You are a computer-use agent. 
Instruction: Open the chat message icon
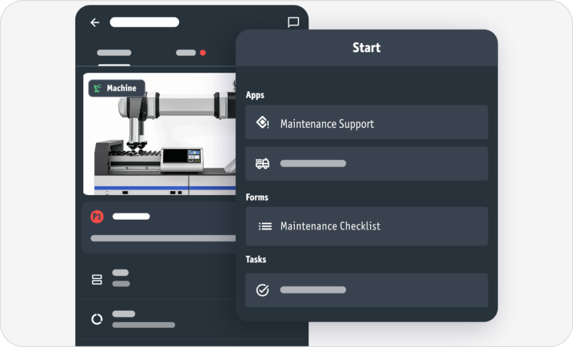(x=293, y=22)
